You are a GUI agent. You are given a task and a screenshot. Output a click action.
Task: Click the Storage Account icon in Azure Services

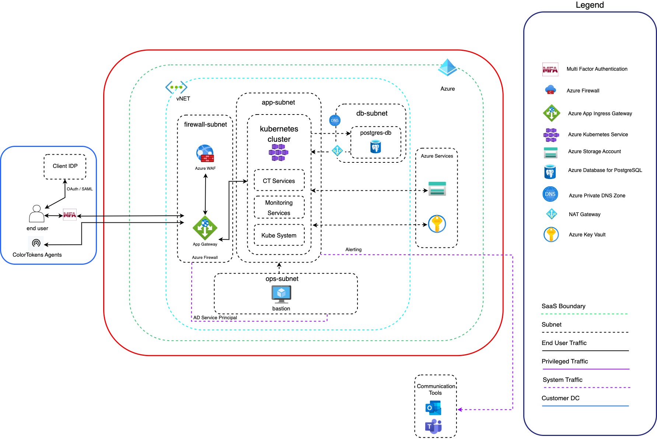(x=437, y=189)
